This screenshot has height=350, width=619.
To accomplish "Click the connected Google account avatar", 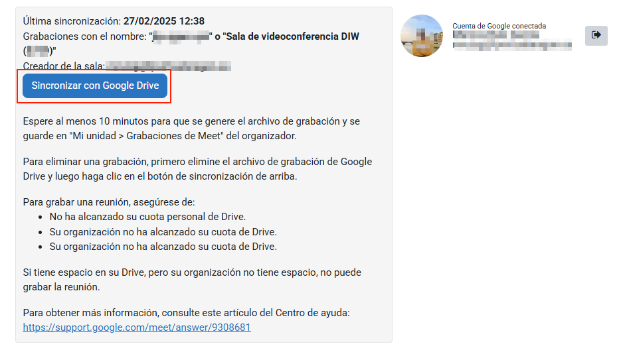I will pos(422,36).
